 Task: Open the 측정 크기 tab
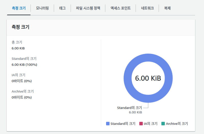click(x=19, y=8)
